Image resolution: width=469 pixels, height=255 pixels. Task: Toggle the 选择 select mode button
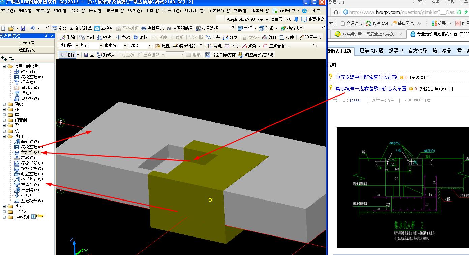point(67,55)
